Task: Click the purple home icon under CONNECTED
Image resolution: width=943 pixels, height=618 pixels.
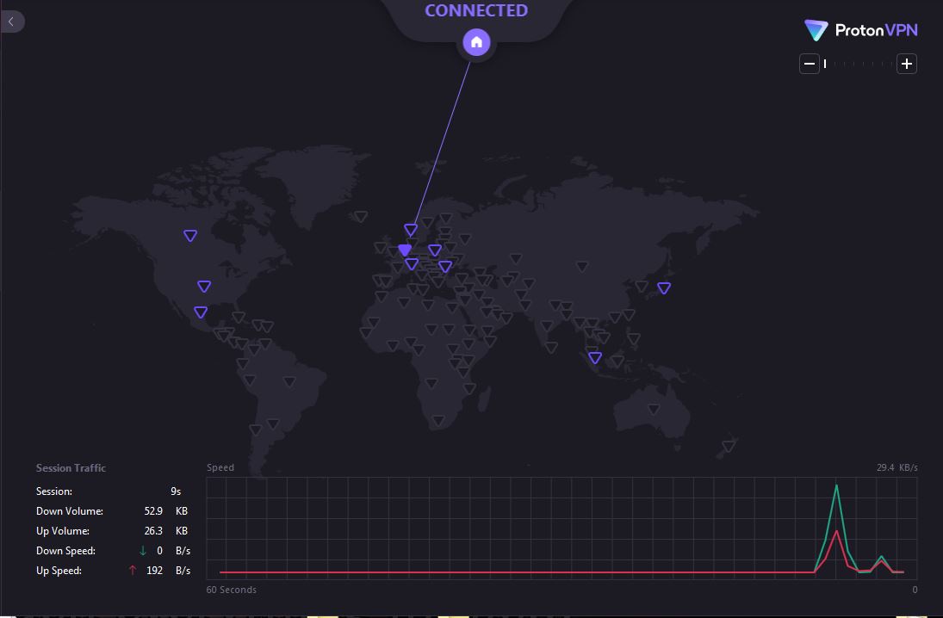Action: pyautogui.click(x=476, y=42)
